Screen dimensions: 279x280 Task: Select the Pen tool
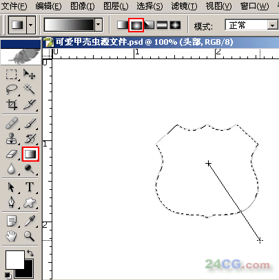point(12,203)
